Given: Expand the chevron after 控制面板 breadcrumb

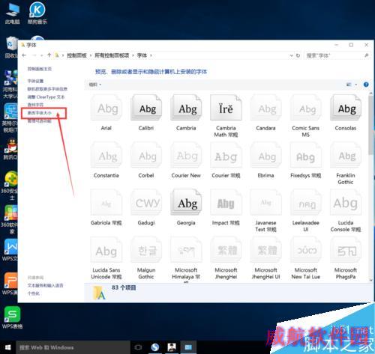Looking at the screenshot, I should (91, 55).
